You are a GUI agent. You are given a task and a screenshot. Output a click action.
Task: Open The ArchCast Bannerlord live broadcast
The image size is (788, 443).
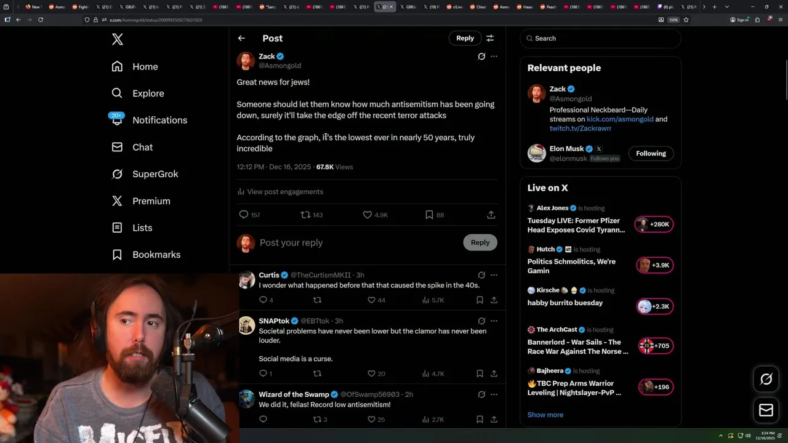pos(577,347)
